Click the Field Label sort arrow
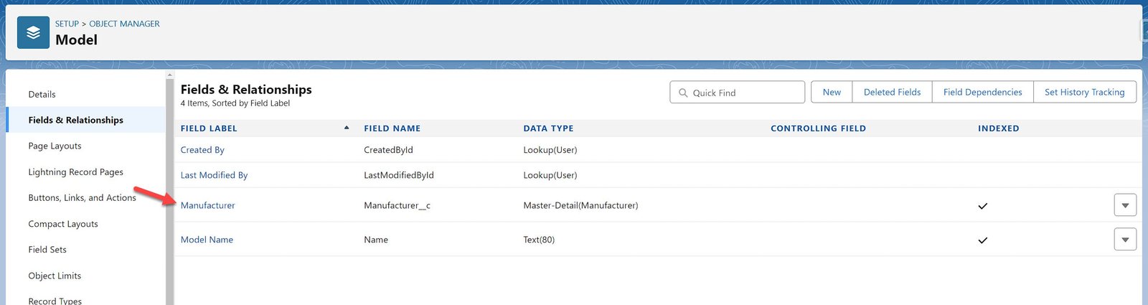This screenshot has width=1148, height=305. pos(347,128)
